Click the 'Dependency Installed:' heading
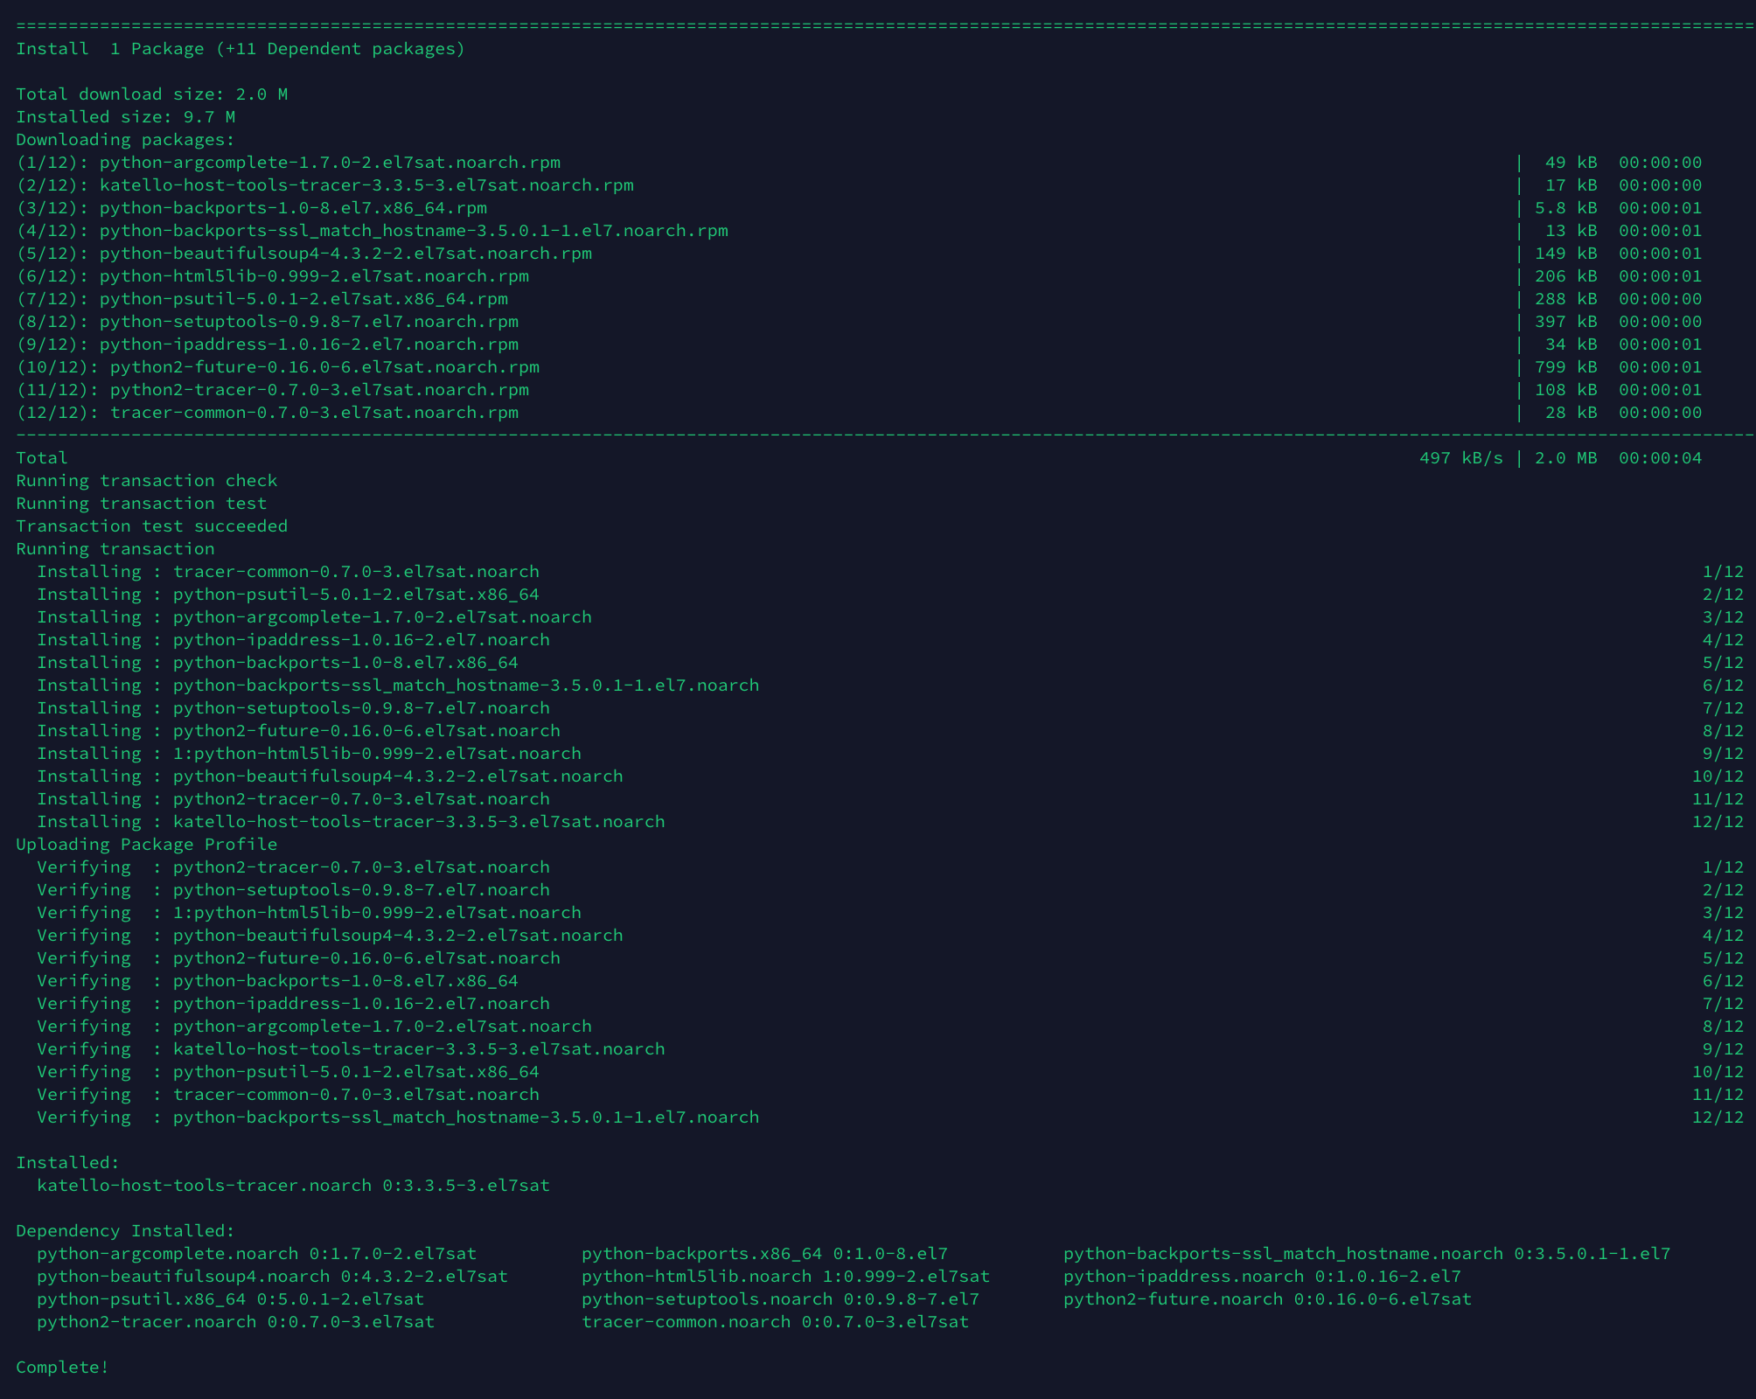The height and width of the screenshot is (1399, 1756). click(125, 1231)
